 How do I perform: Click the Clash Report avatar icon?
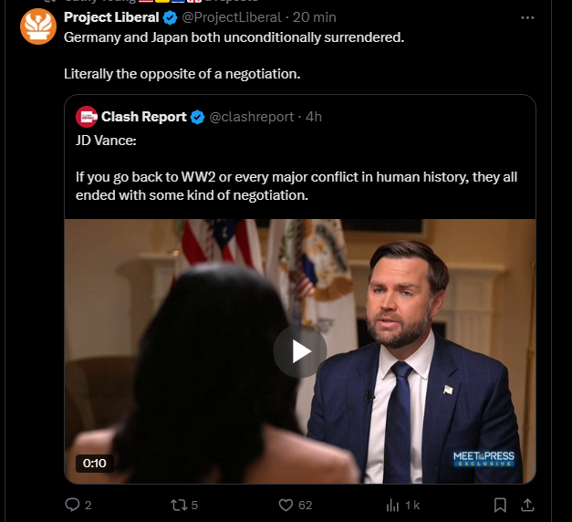pyautogui.click(x=87, y=117)
